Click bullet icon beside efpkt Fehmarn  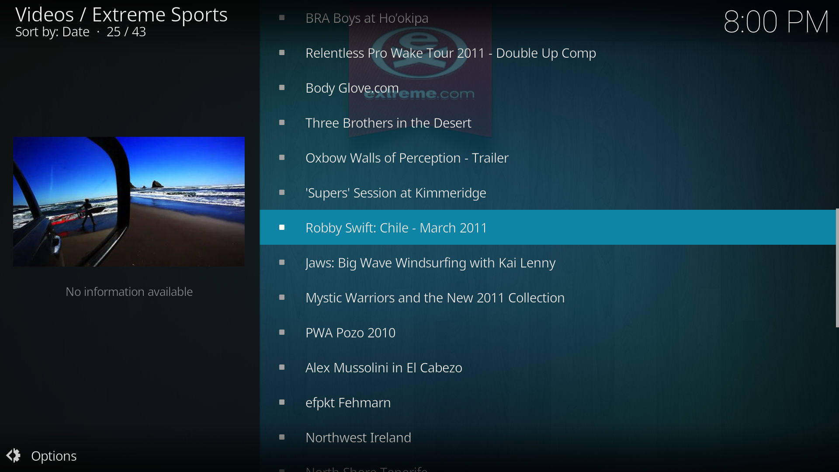pos(282,403)
